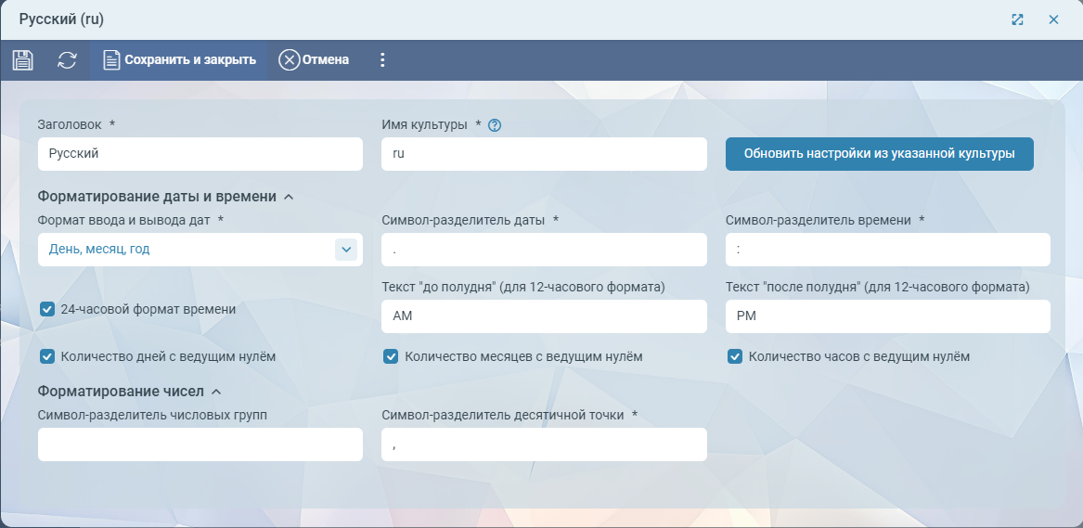Image resolution: width=1083 pixels, height=528 pixels.
Task: Click the Заголовок input field
Action: pyautogui.click(x=200, y=154)
